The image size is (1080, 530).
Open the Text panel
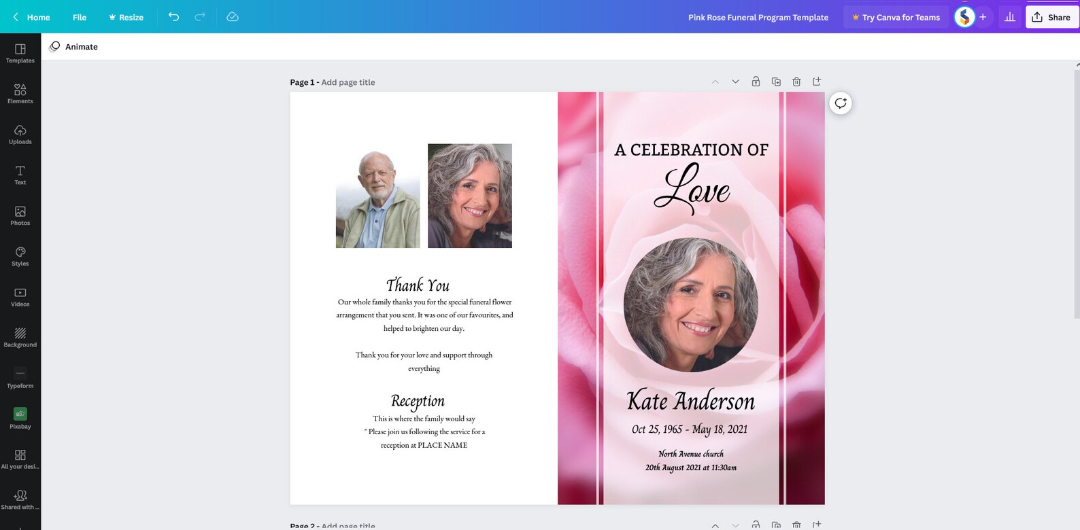(20, 175)
